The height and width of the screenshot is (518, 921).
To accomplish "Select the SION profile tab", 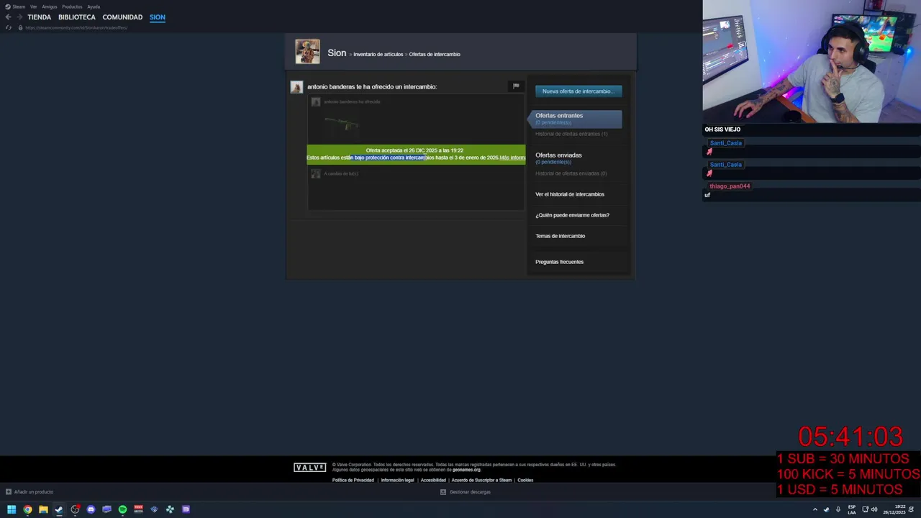I will click(158, 17).
